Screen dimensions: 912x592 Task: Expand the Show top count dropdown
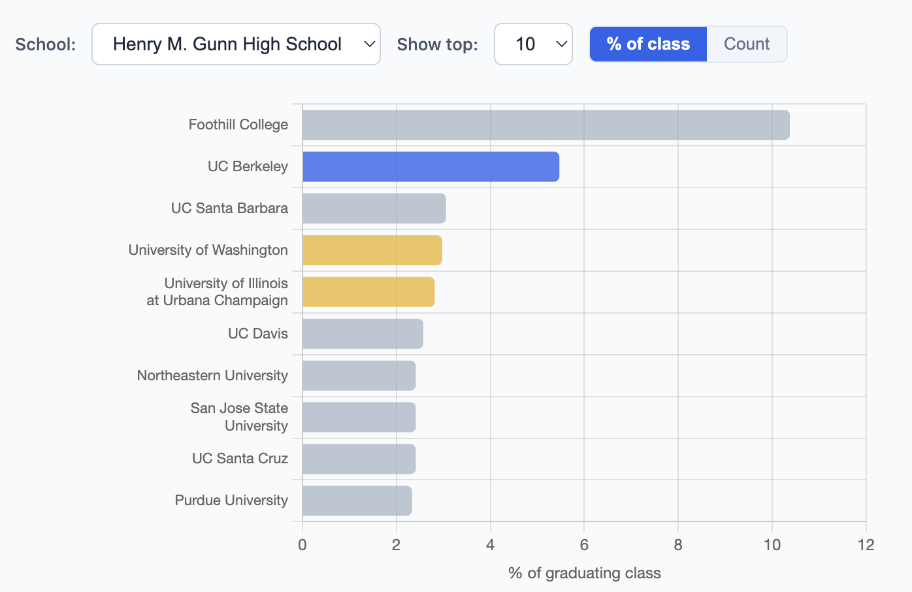(533, 44)
